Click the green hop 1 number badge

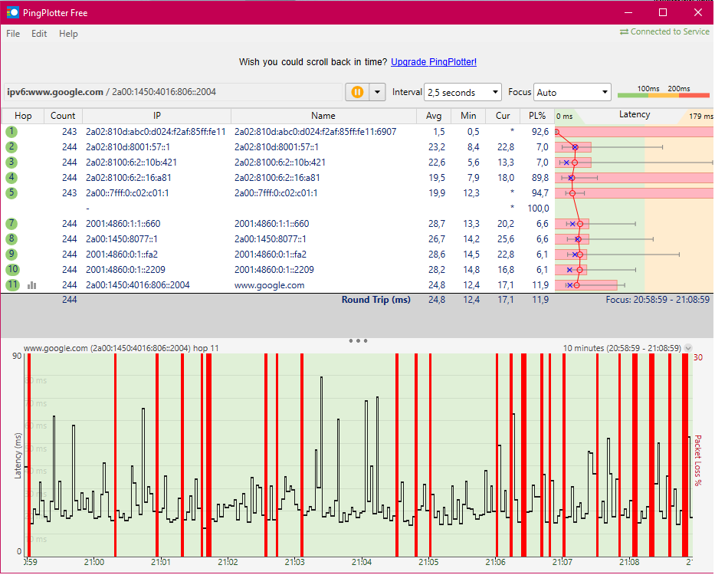(11, 132)
